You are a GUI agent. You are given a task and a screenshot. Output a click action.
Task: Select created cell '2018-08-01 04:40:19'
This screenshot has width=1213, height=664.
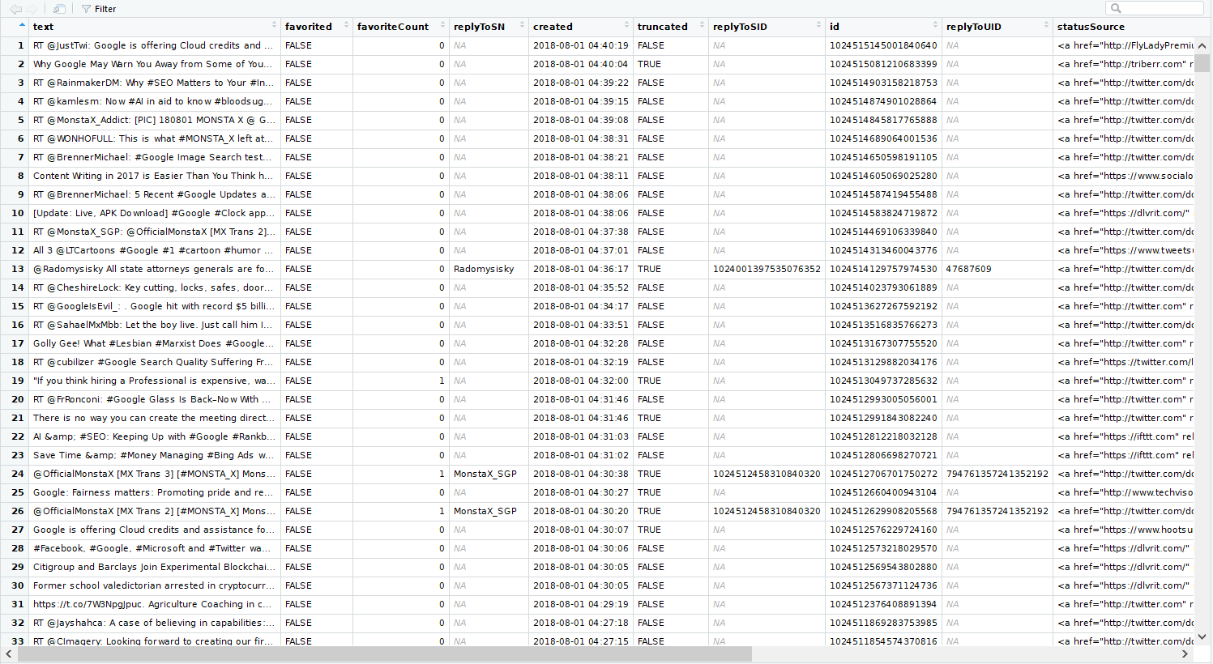click(x=581, y=45)
